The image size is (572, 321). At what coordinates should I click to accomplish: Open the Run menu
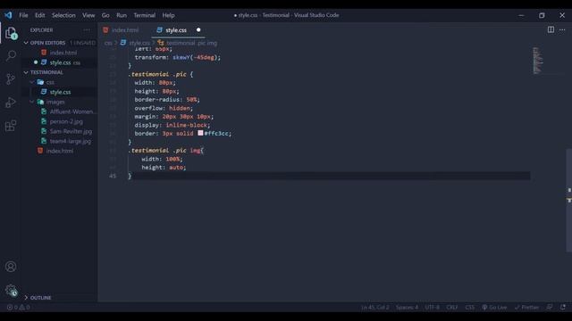tap(122, 15)
